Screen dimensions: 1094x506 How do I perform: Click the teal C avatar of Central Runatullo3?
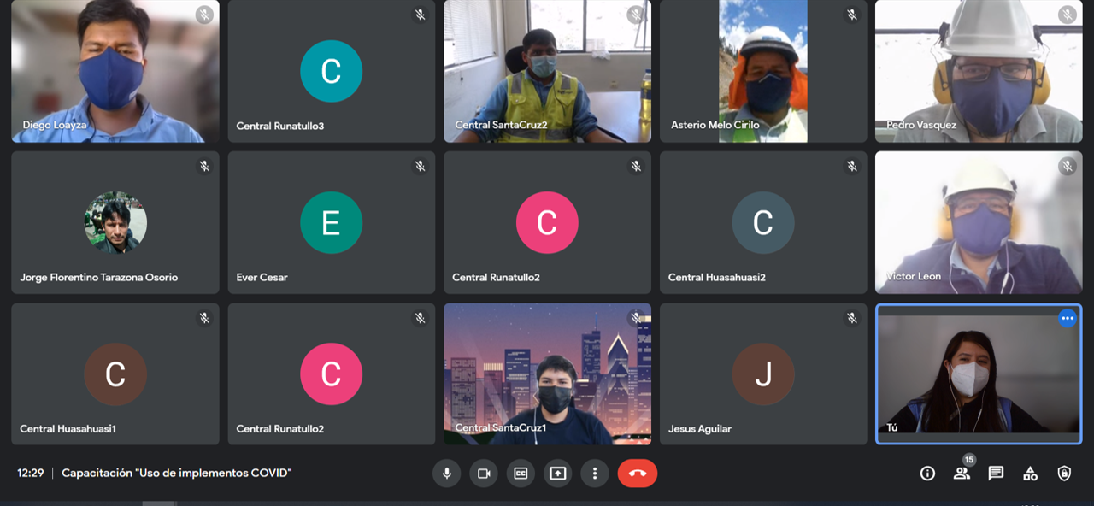point(331,71)
